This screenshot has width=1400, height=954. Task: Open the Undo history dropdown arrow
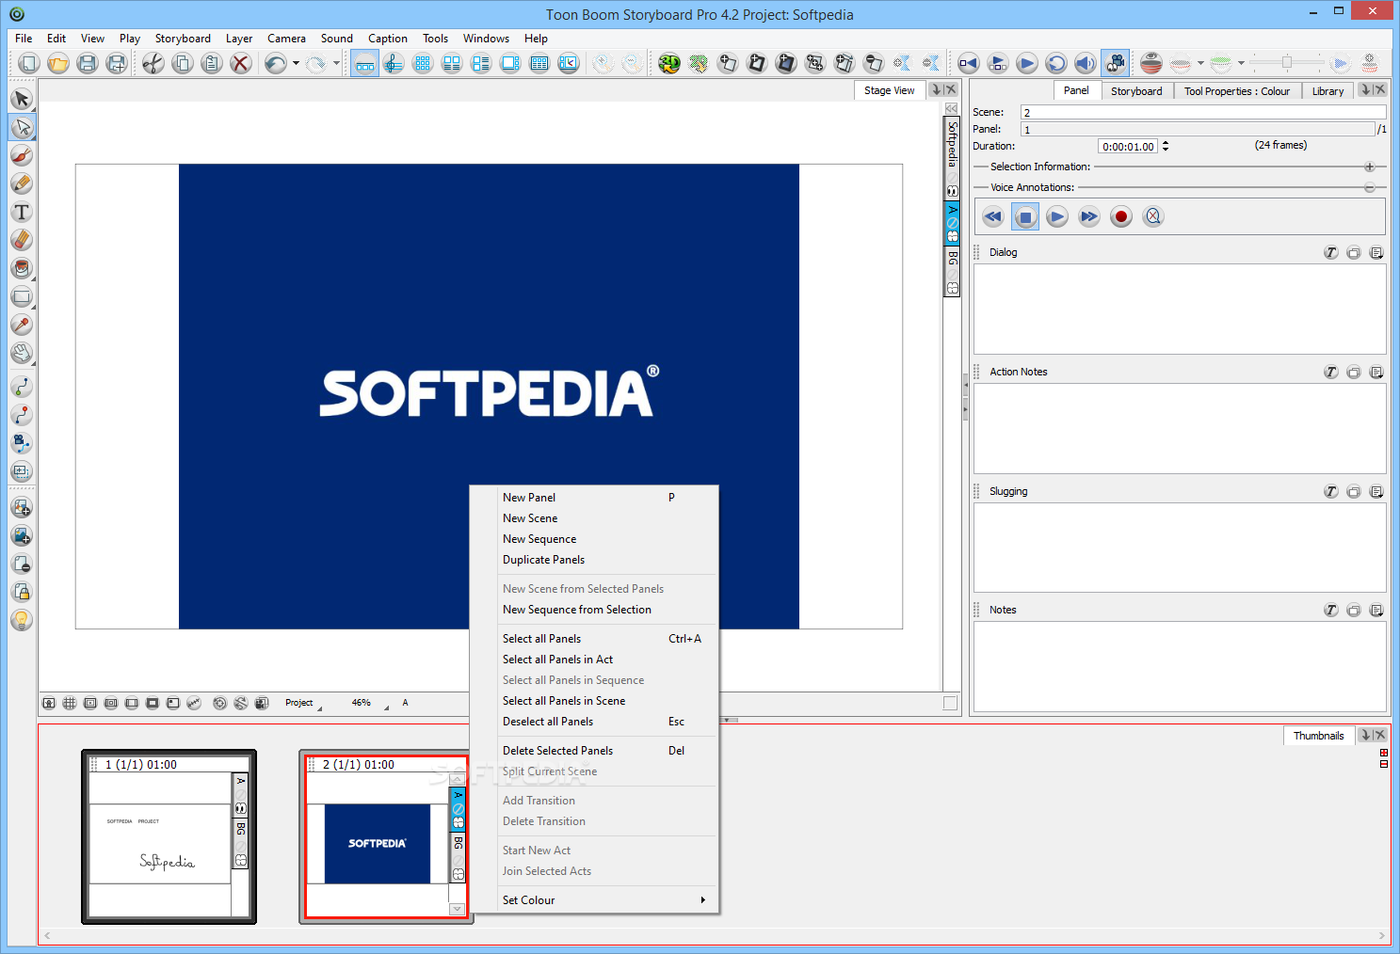coord(296,63)
